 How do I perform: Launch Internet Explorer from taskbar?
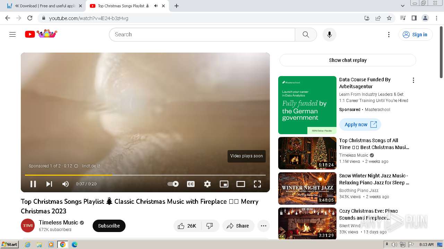pyautogui.click(x=27, y=245)
